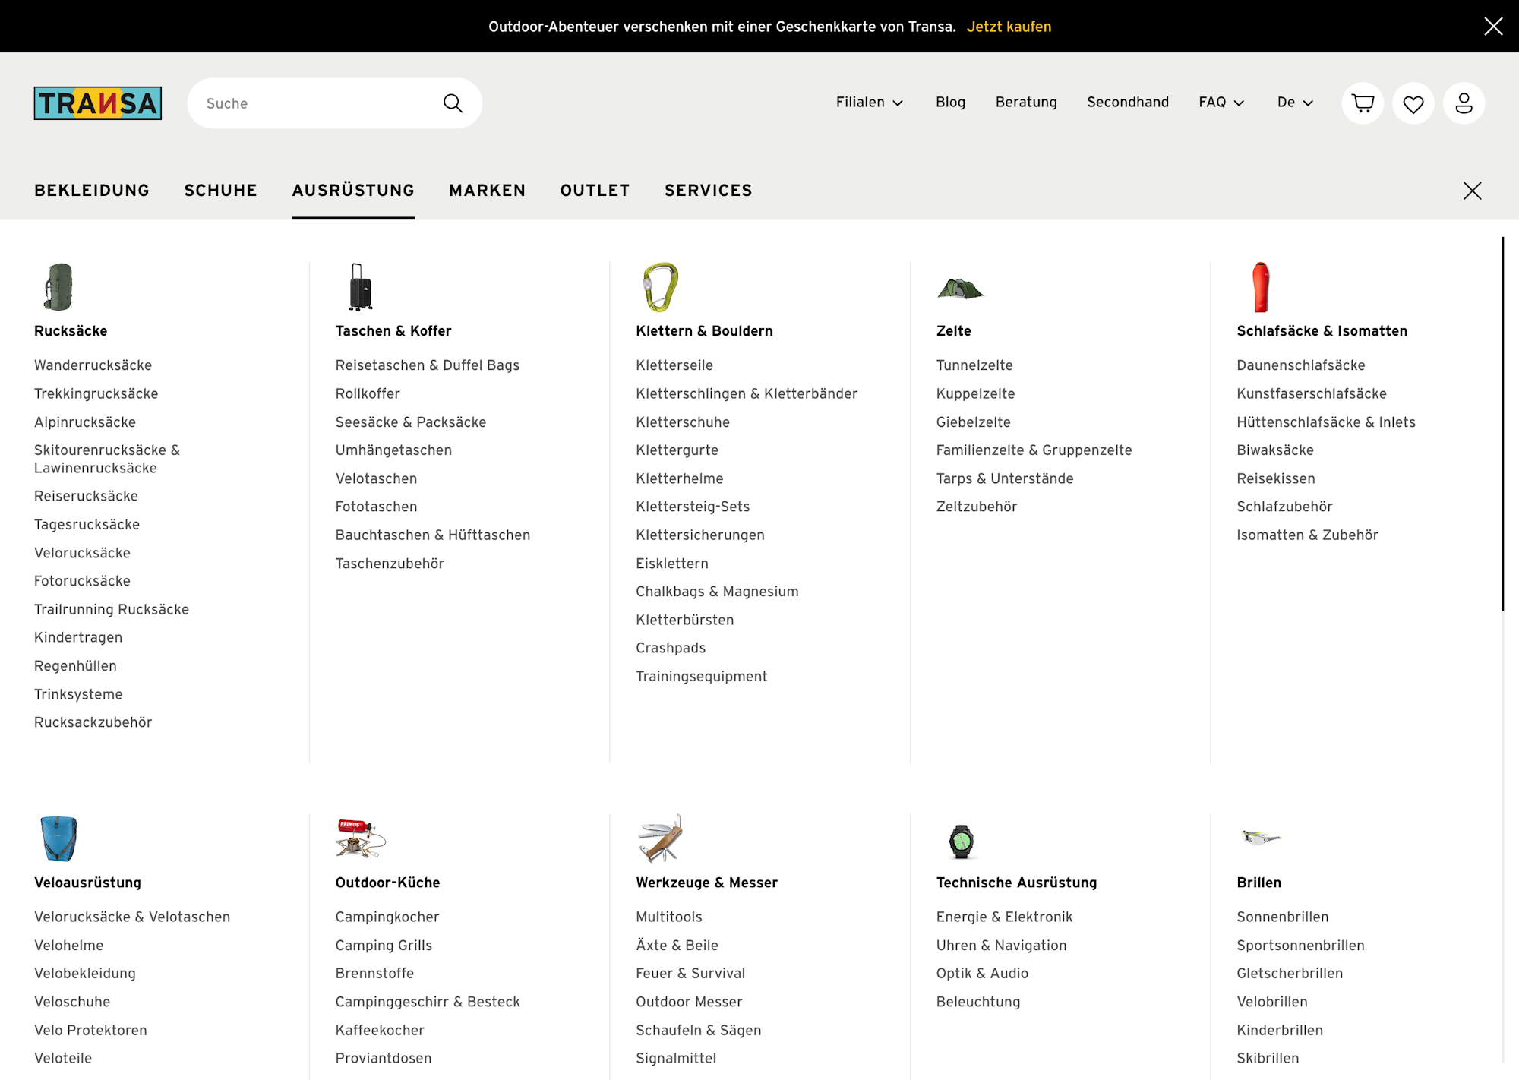Open Rucksäcke category heading

tap(71, 331)
